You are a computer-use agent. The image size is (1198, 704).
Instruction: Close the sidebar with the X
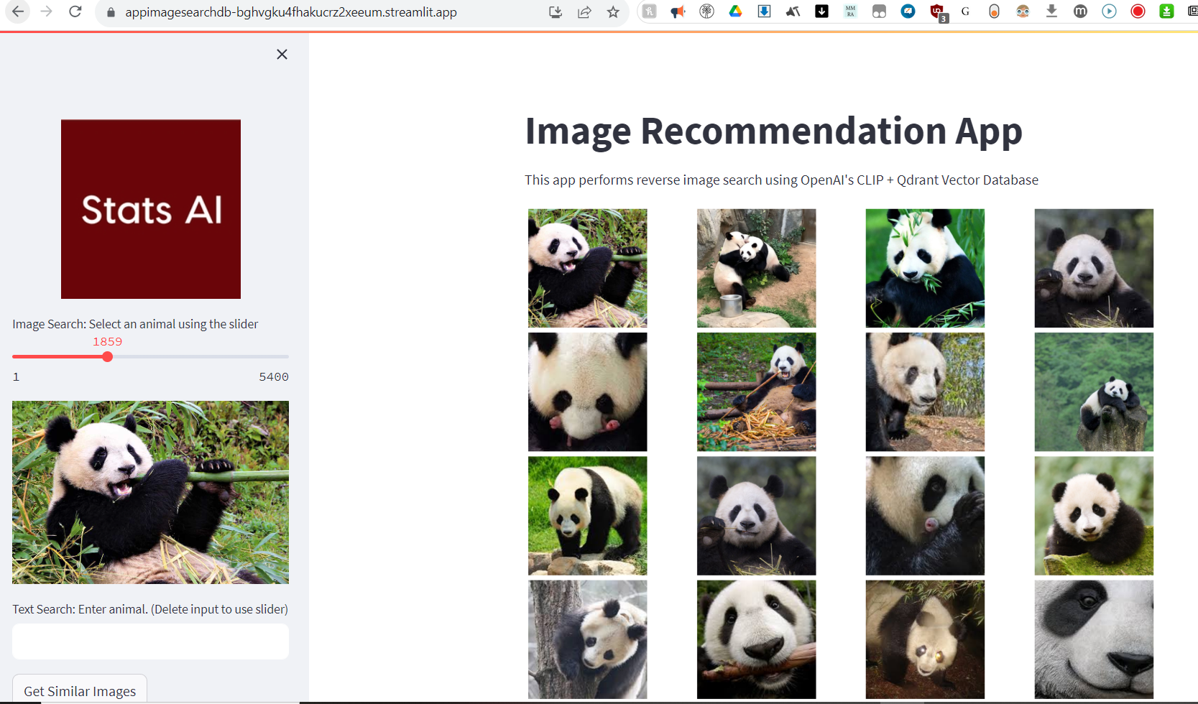(282, 54)
